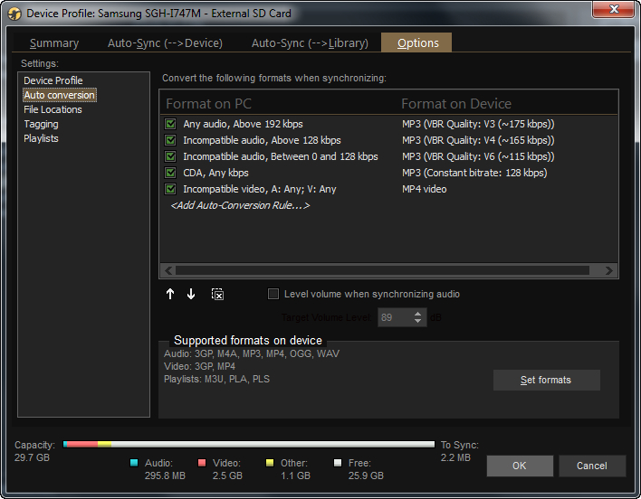Viewport: 641px width, 499px height.
Task: Click the left scroll arrow of rules list
Action: [x=167, y=270]
